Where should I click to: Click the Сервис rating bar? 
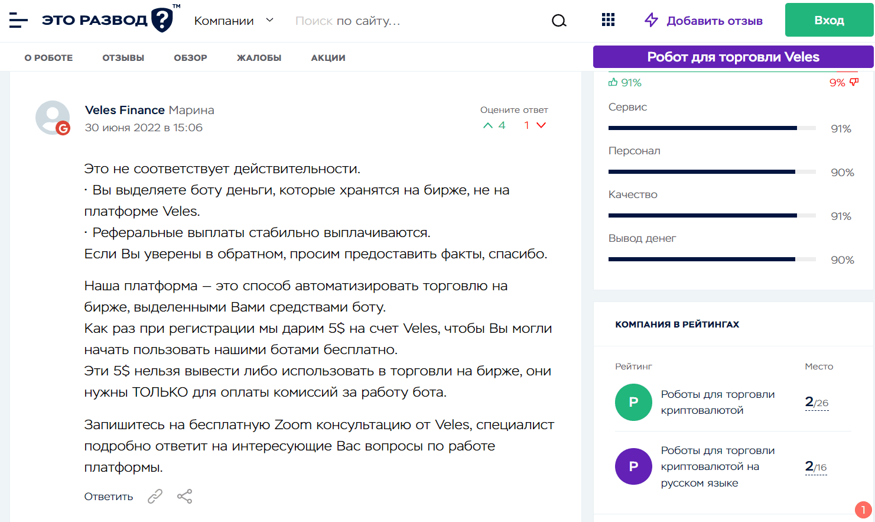pyautogui.click(x=712, y=128)
